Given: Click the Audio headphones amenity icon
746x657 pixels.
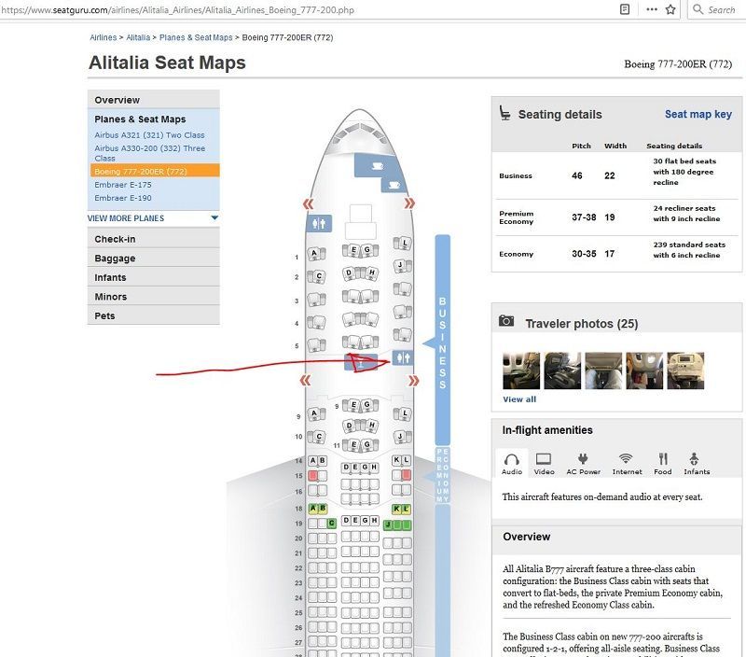Looking at the screenshot, I should [512, 463].
